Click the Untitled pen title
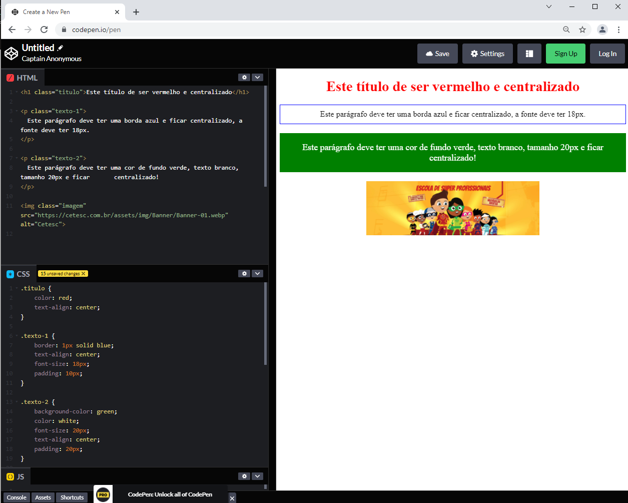Viewport: 628px width, 503px height. click(38, 48)
